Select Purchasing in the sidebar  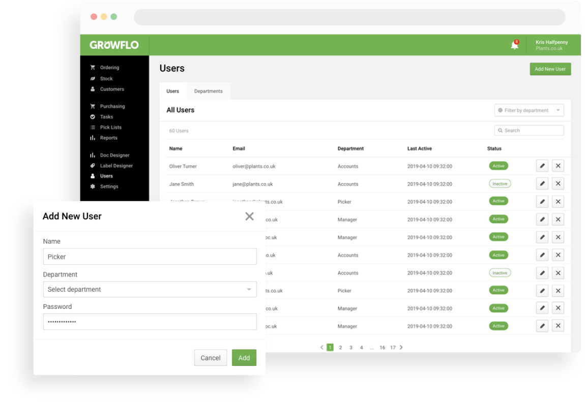coord(112,106)
